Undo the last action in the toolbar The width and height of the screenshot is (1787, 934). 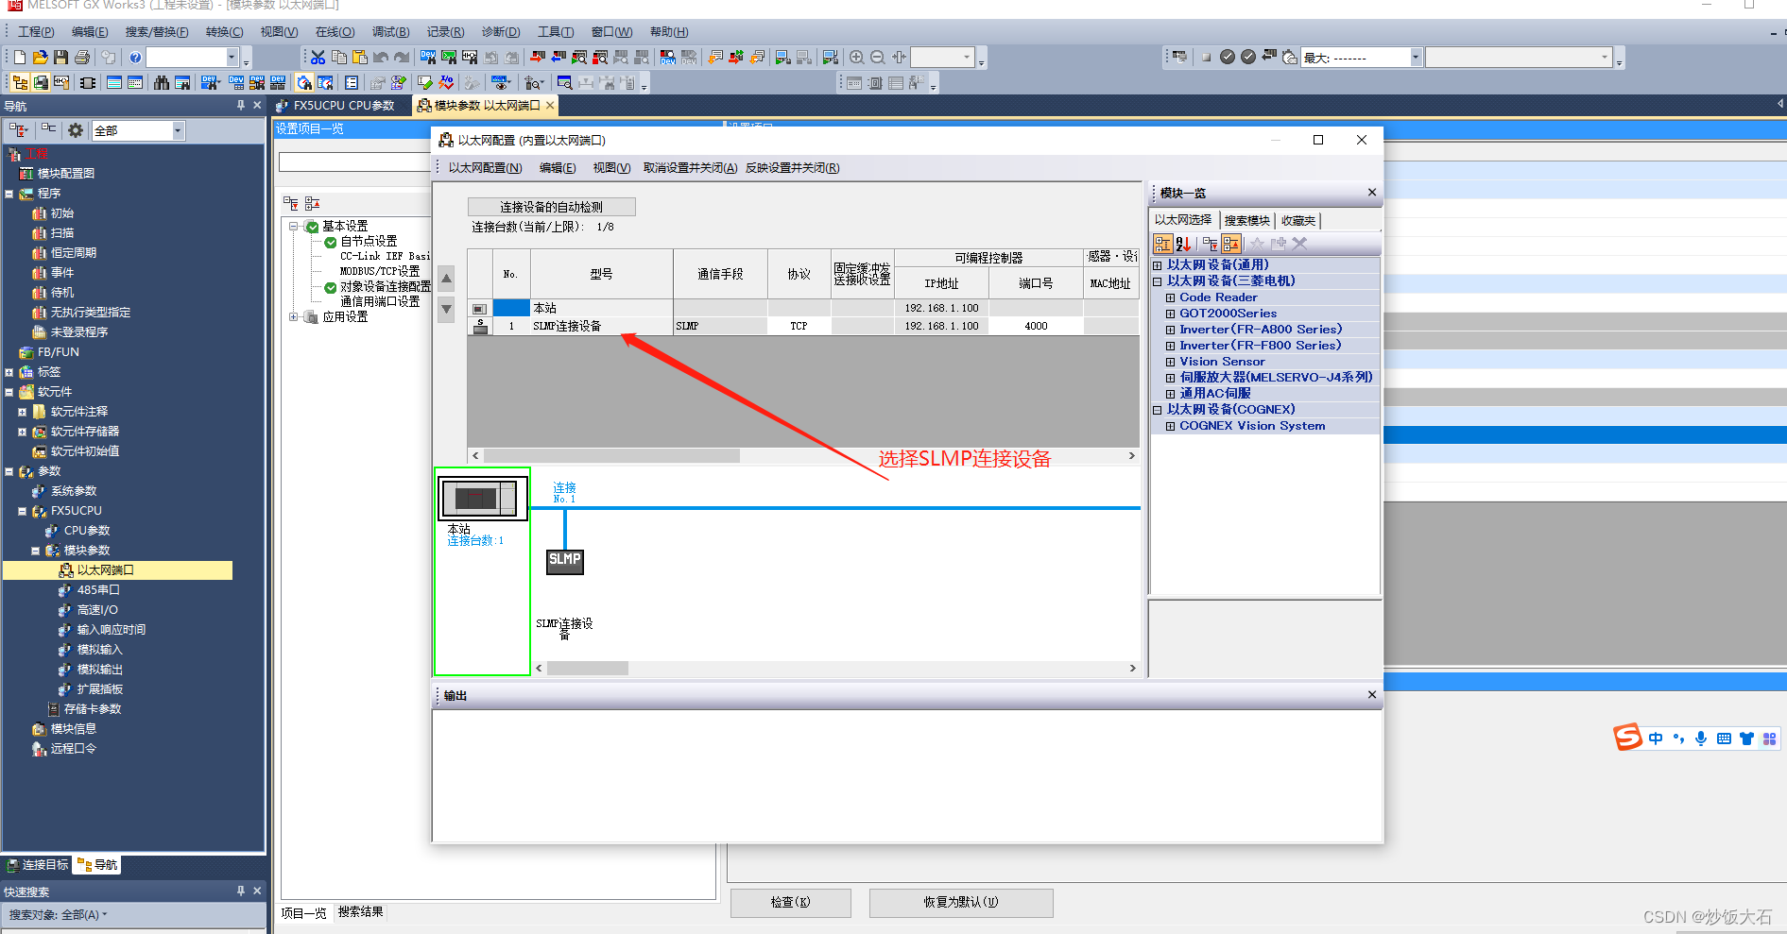click(x=383, y=57)
